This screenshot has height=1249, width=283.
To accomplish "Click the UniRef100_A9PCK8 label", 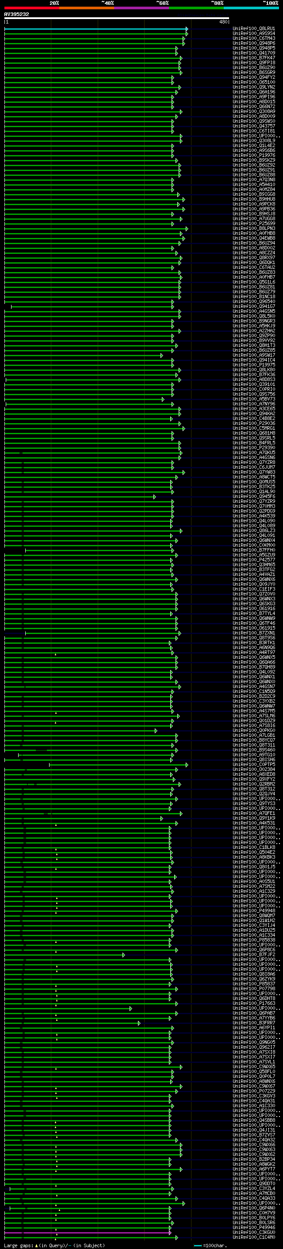I will click(x=254, y=204).
